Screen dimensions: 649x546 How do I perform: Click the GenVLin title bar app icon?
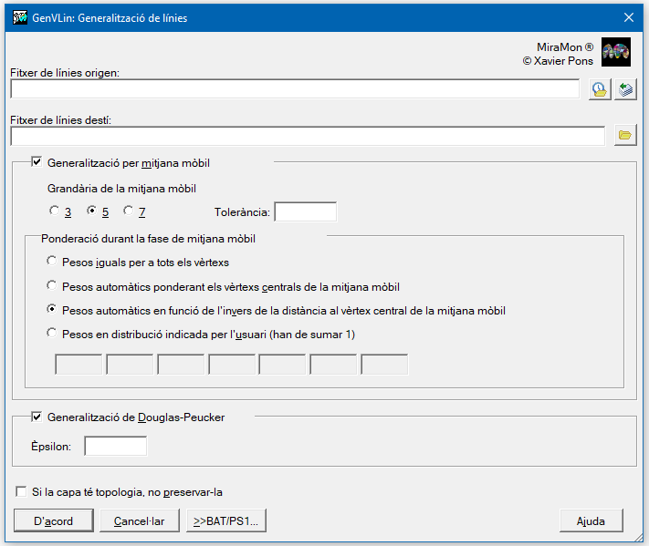20,17
